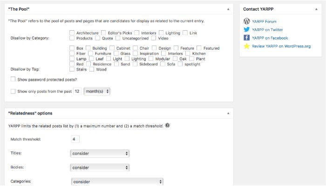Toggle Show only posts from the past
This screenshot has height=186, width=326.
click(x=13, y=91)
